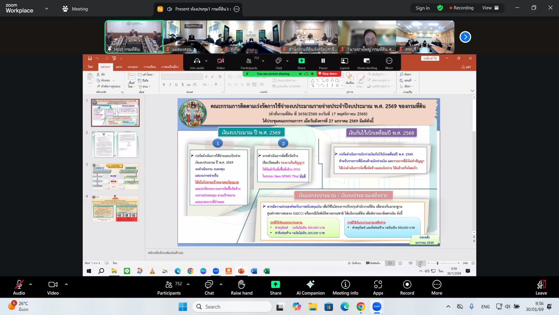Open Meeting info details

coord(345,287)
